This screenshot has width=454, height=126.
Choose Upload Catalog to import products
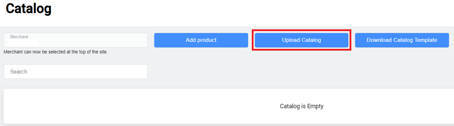click(301, 40)
